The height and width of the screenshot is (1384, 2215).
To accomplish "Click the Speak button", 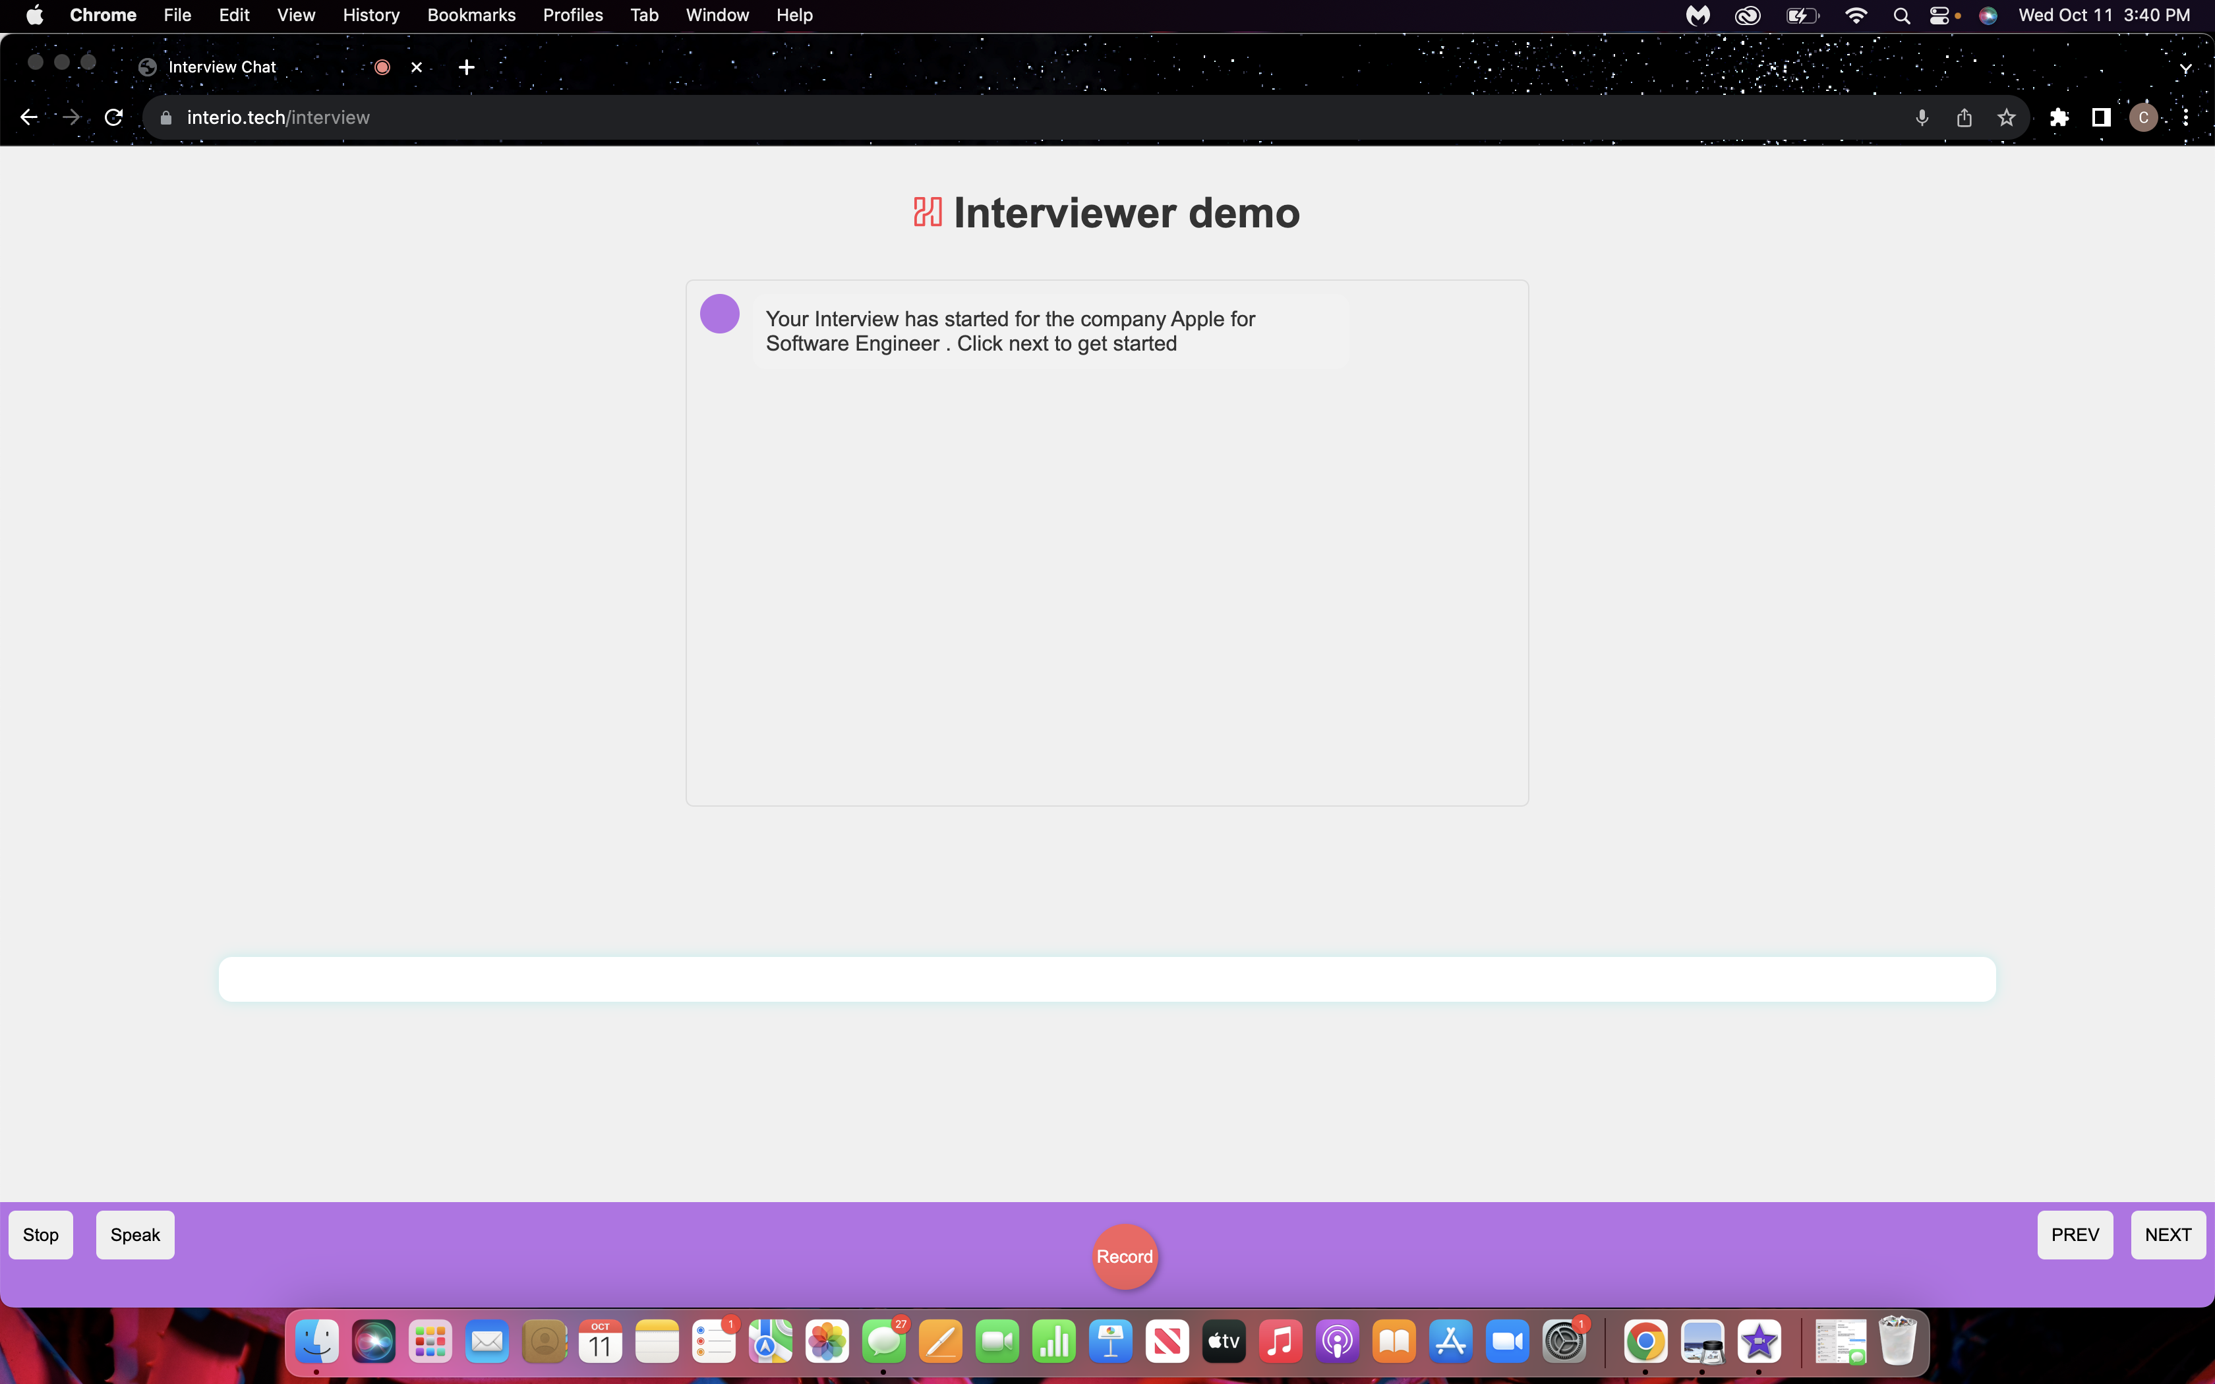I will [x=135, y=1235].
